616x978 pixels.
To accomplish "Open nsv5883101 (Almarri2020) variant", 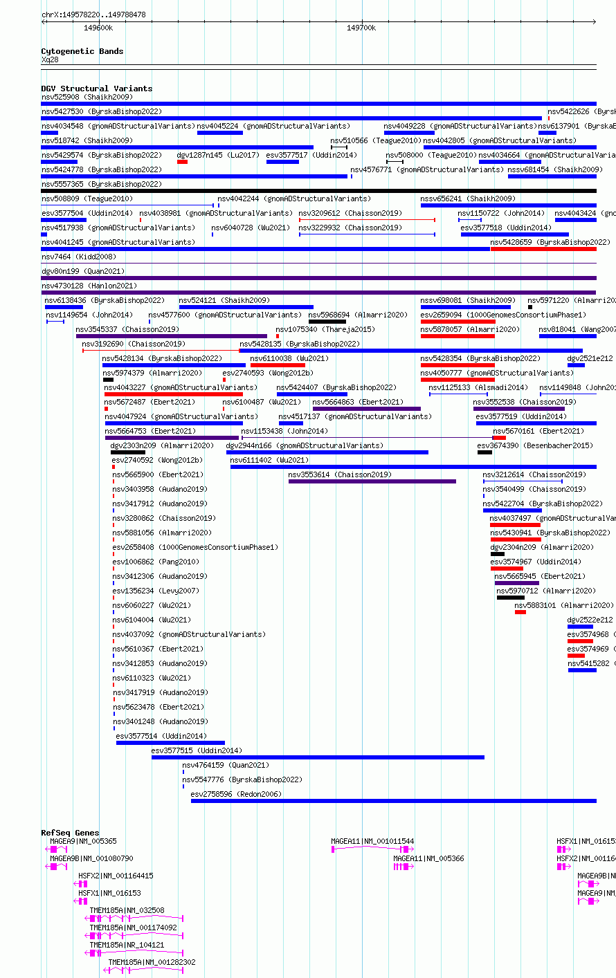I will pyautogui.click(x=565, y=605).
